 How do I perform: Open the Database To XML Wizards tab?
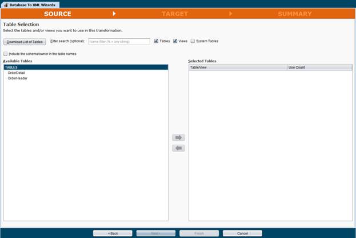tap(30, 5)
